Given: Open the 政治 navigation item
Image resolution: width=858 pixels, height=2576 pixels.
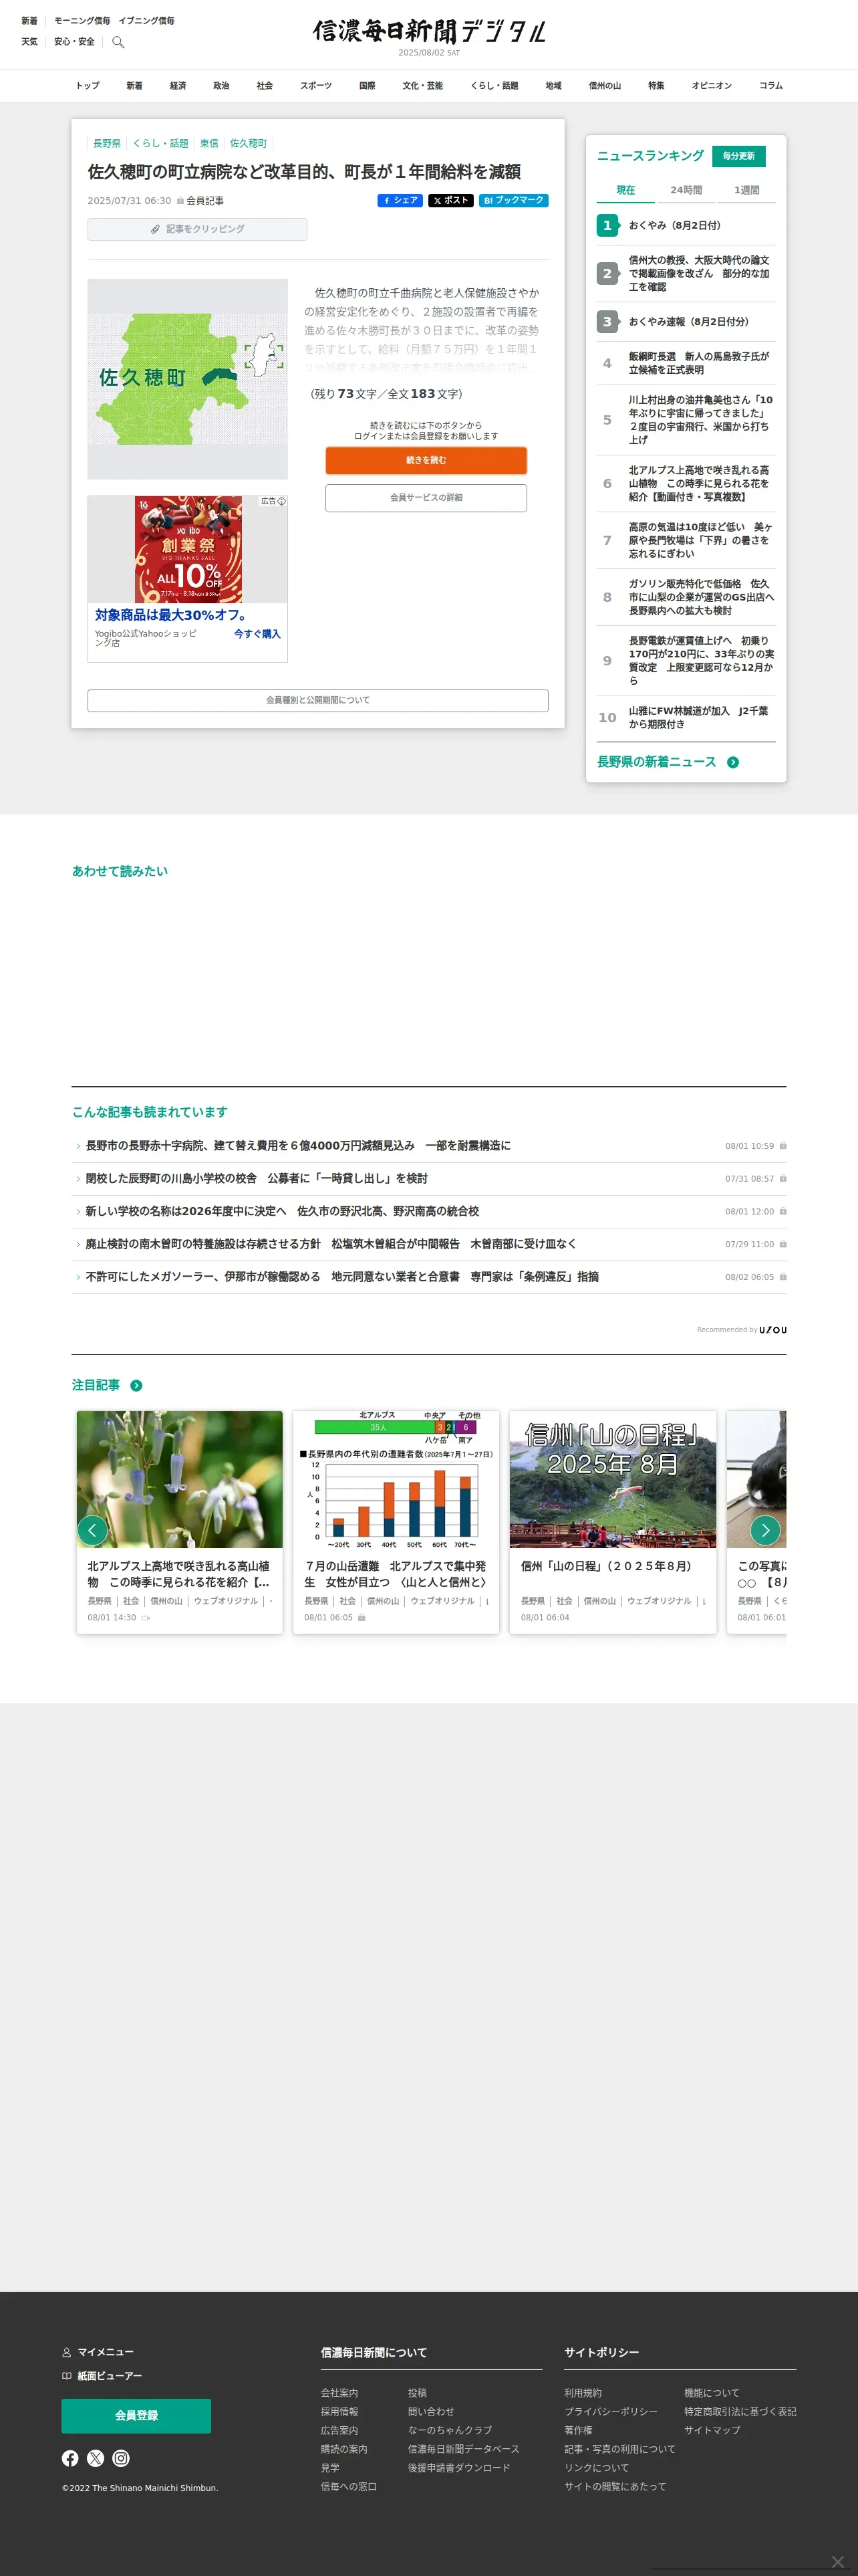Looking at the screenshot, I should [x=221, y=86].
